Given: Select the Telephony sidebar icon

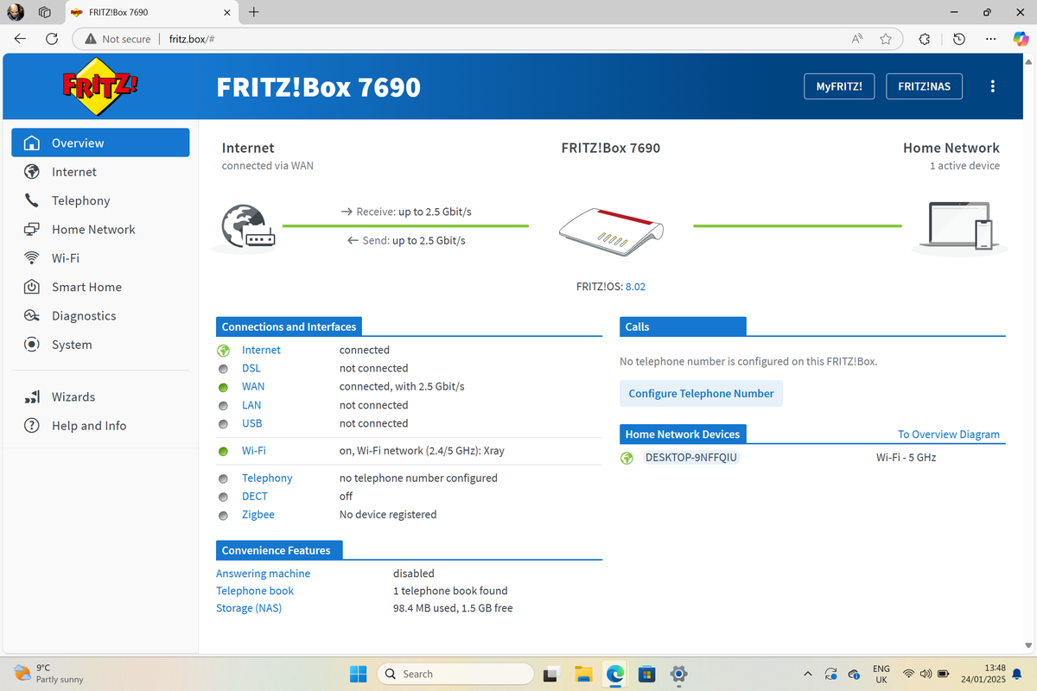Looking at the screenshot, I should coord(32,200).
